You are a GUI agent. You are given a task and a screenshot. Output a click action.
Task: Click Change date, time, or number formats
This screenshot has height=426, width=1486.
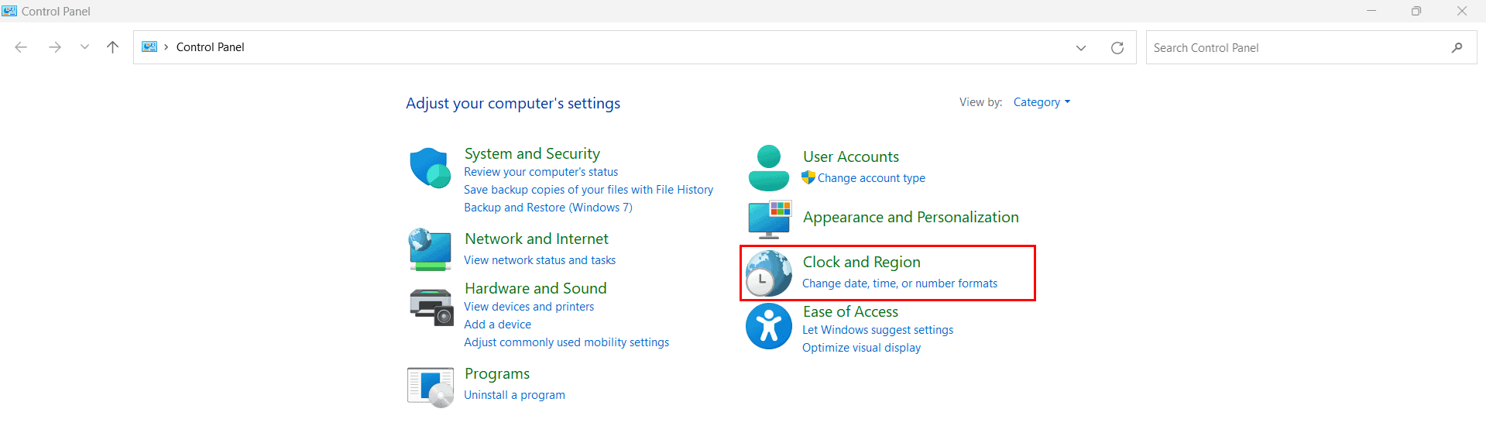(x=900, y=283)
